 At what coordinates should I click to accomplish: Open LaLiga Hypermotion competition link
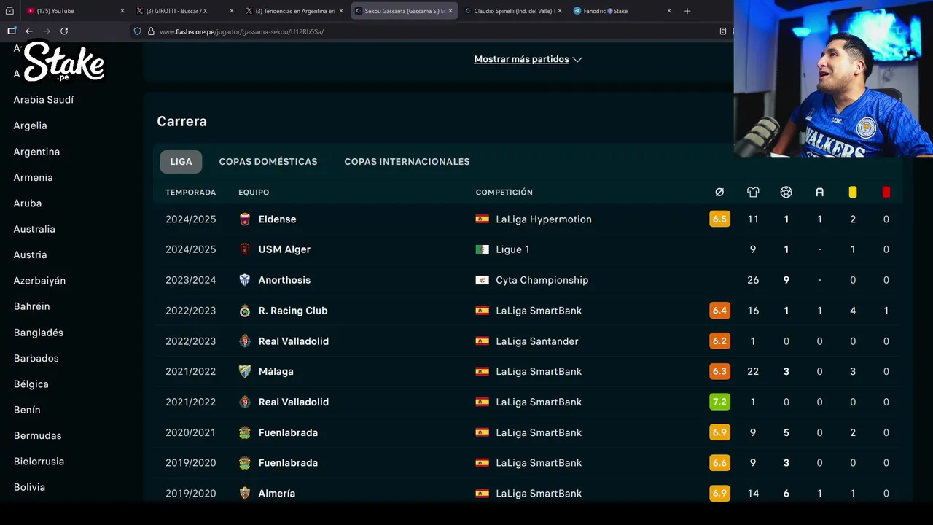[544, 219]
